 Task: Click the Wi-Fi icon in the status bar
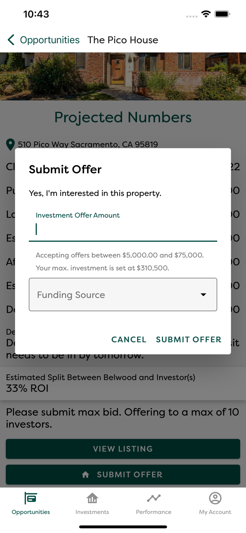point(206,14)
